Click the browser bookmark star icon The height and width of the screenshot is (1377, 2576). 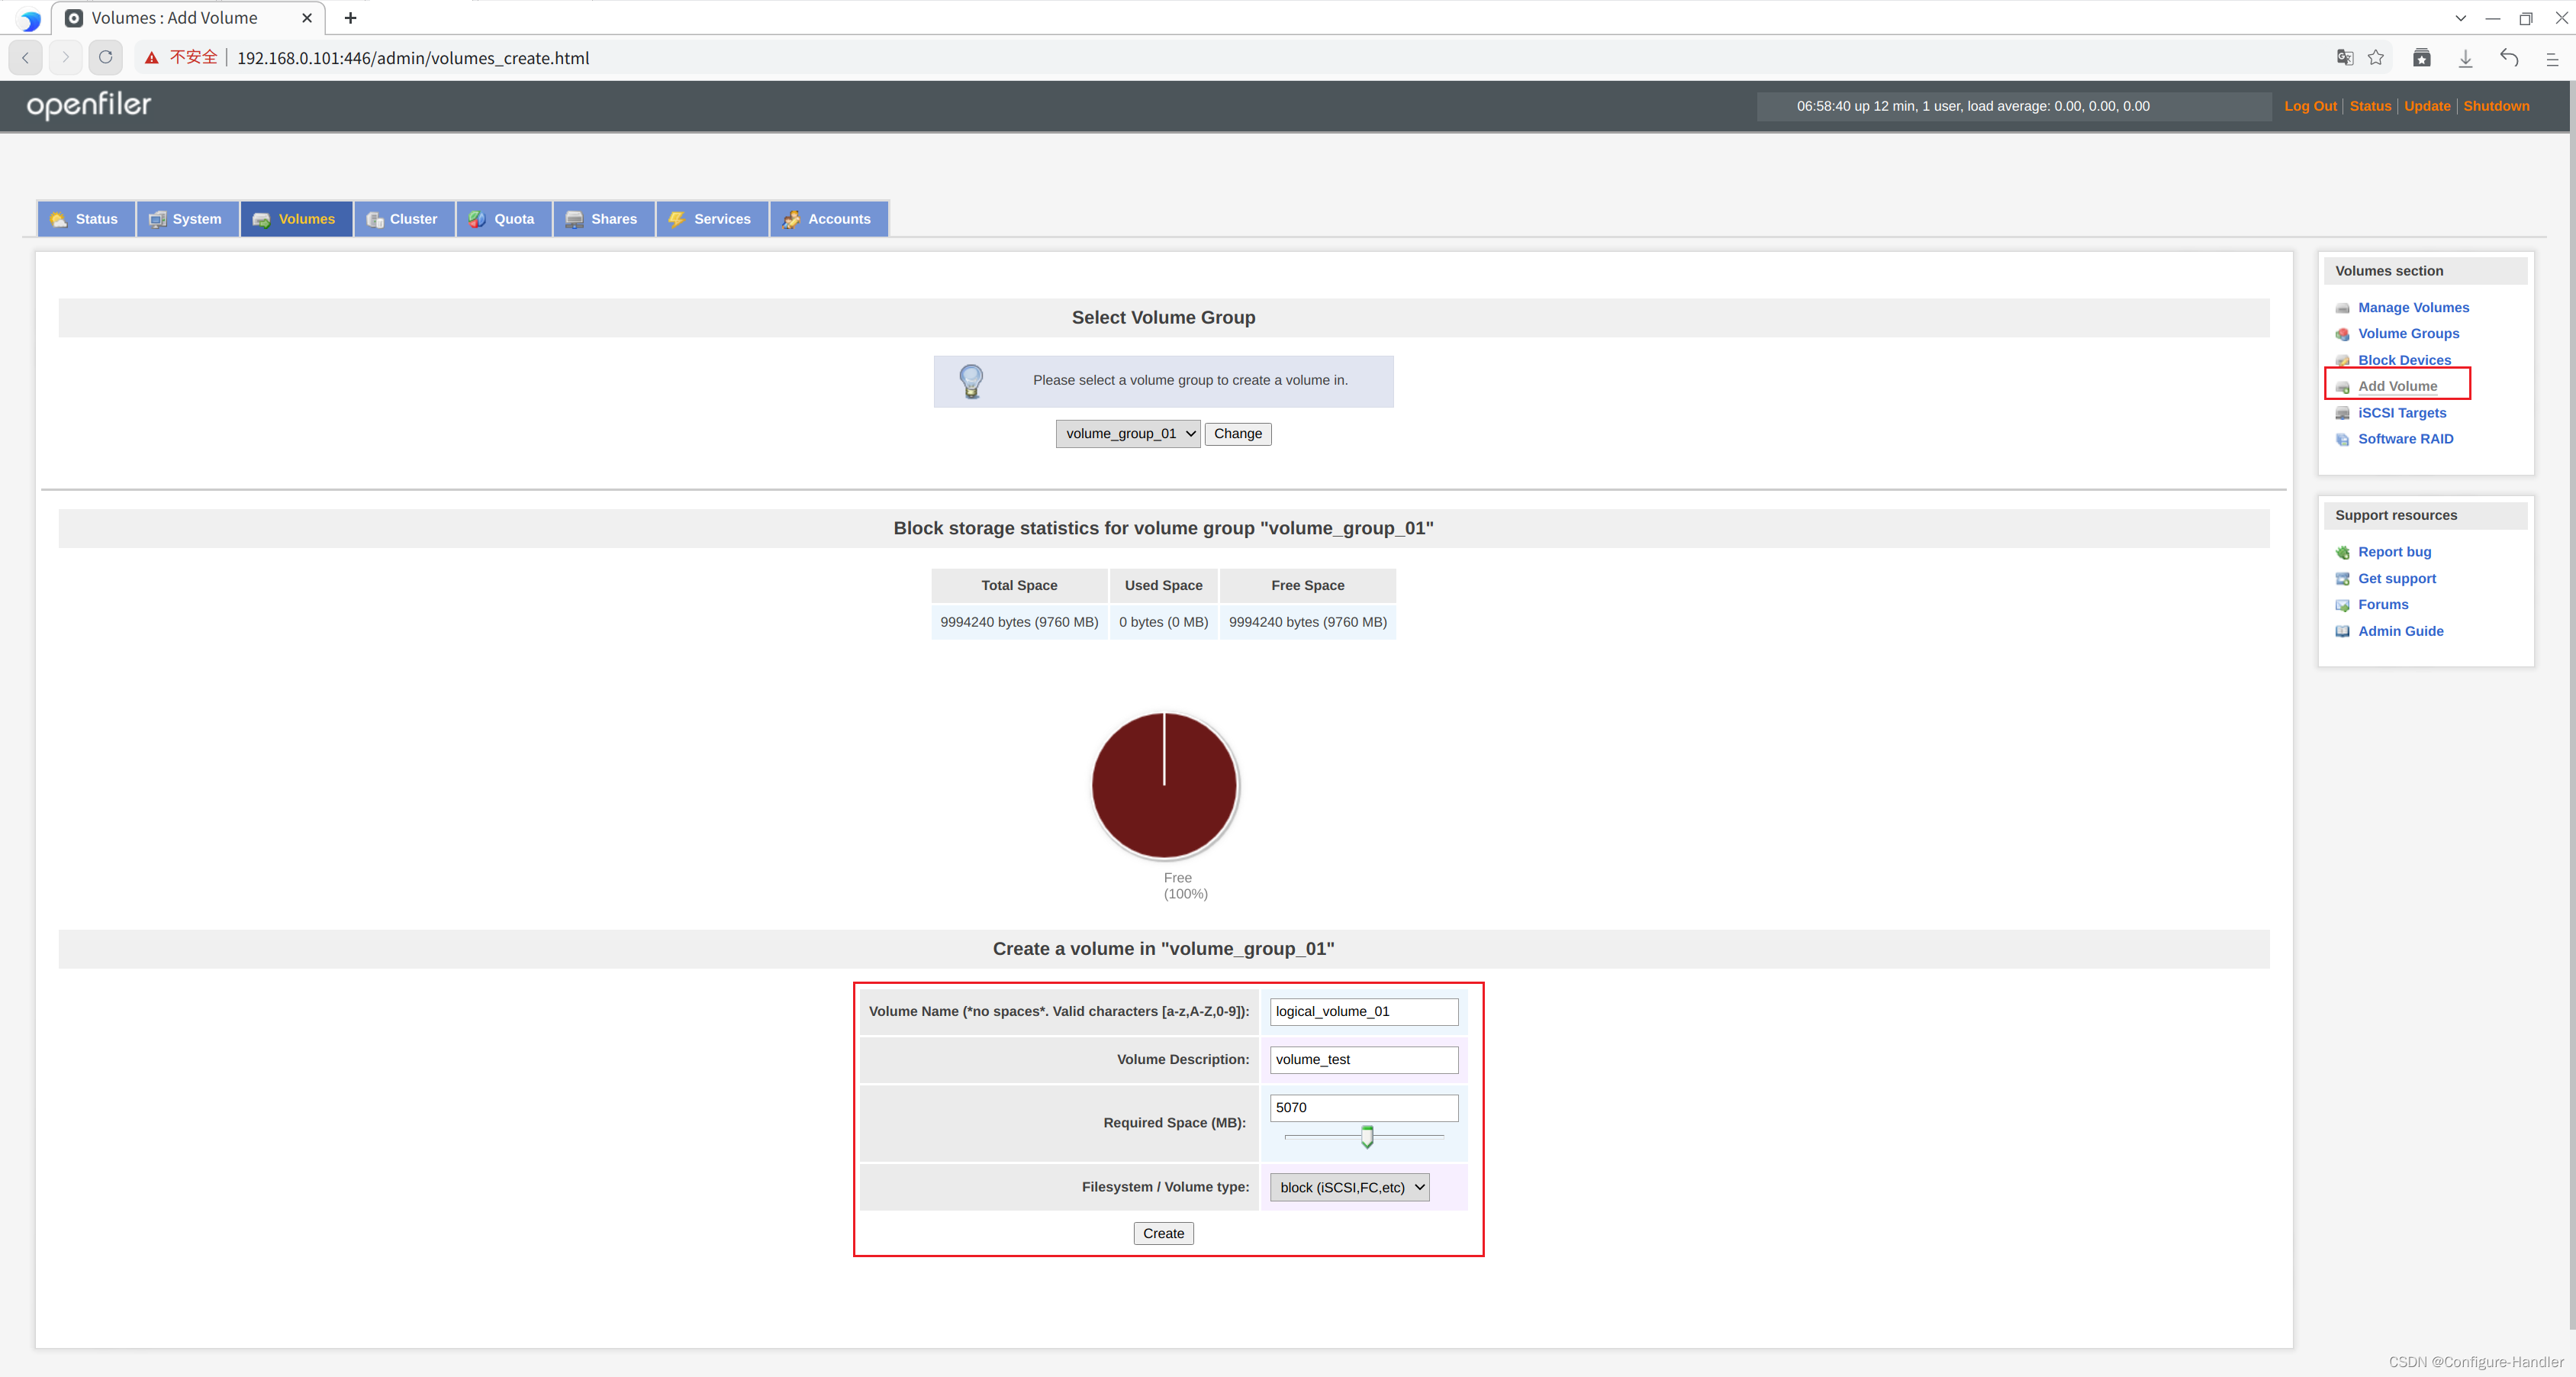pos(2376,58)
